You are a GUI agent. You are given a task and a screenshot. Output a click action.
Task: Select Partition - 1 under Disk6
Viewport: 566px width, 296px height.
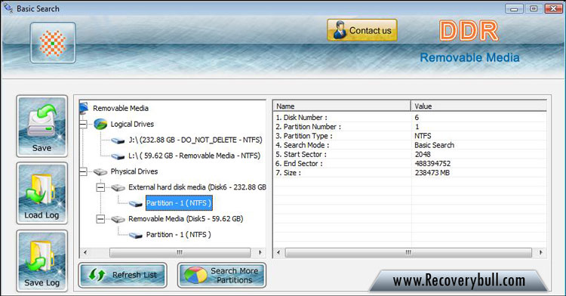click(x=179, y=203)
